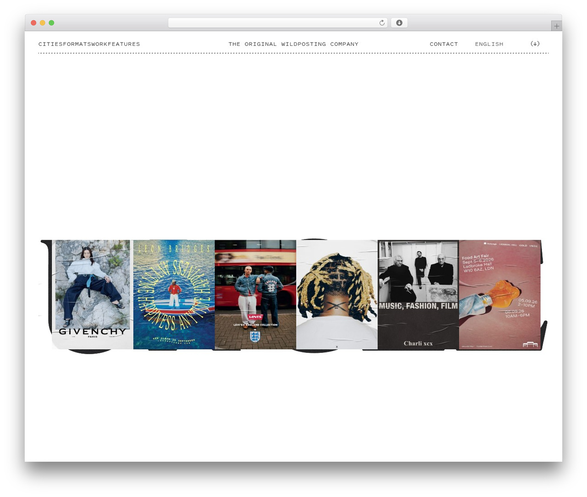Screen dimensions: 587x497
Task: Go to the Formats section
Action: (77, 44)
